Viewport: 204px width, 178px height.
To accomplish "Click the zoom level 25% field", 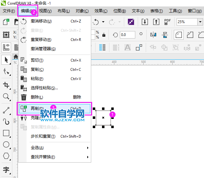I will [x=187, y=22].
